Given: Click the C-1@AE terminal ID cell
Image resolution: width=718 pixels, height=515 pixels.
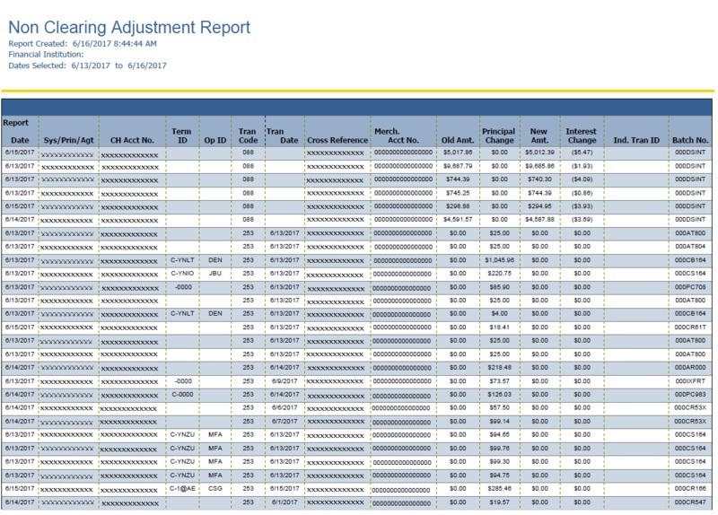Looking at the screenshot, I should click(x=182, y=487).
